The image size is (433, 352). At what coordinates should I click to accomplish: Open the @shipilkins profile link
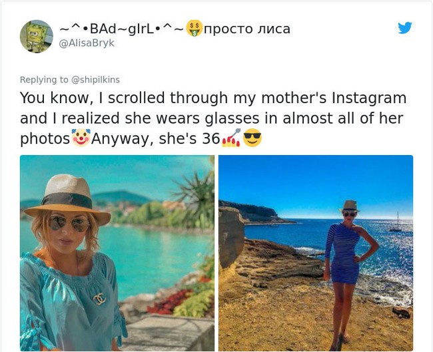point(95,79)
